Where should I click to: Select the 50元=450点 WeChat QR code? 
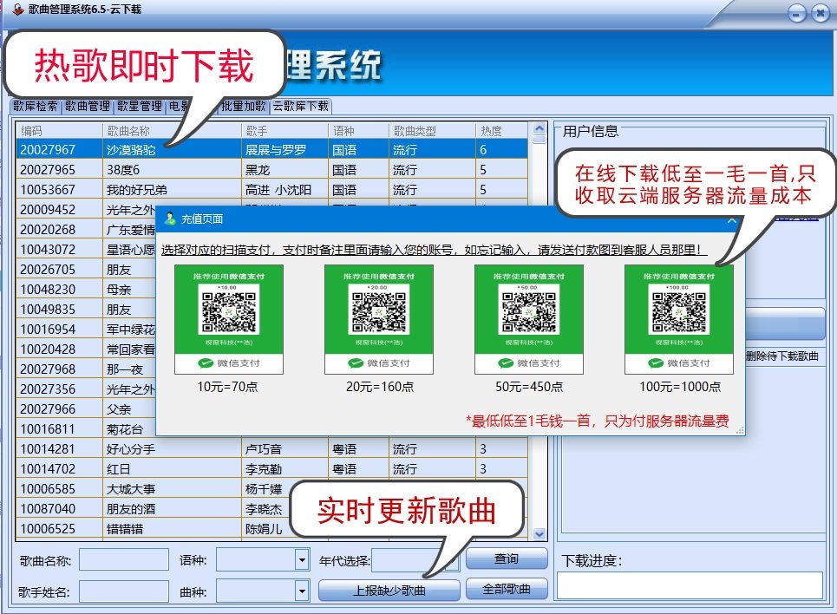pyautogui.click(x=529, y=319)
